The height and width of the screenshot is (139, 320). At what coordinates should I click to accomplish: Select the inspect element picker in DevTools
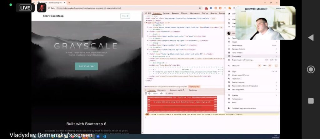[x=146, y=13]
